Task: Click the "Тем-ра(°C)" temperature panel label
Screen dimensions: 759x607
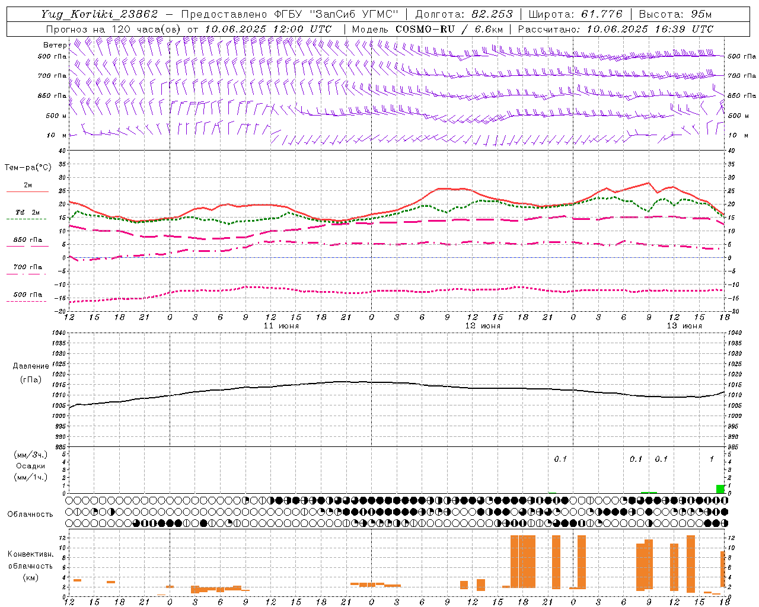Action: (x=28, y=168)
